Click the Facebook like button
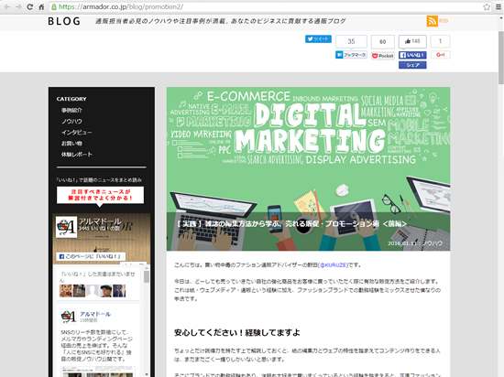Screen dimensions: 504x377 pyautogui.click(x=412, y=55)
